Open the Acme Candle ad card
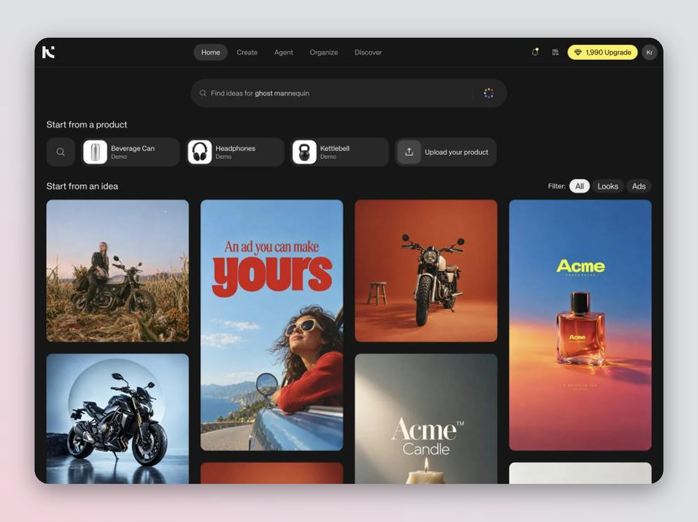Viewport: 698px width, 522px height. [x=426, y=419]
